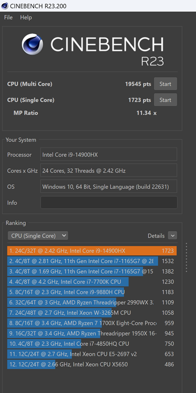Open the CPU (Single Core) ranking dropdown
Screen dimensions: 196x393
point(38,236)
